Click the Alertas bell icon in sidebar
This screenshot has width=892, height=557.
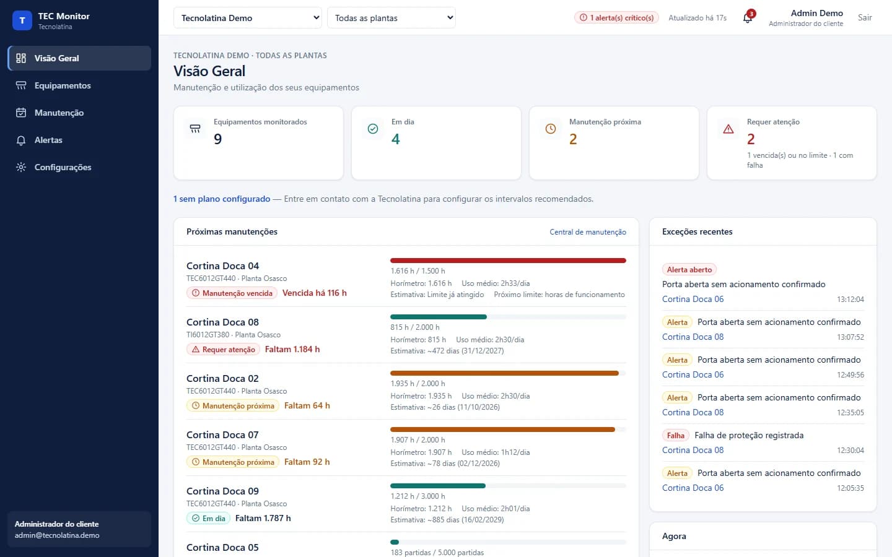21,140
